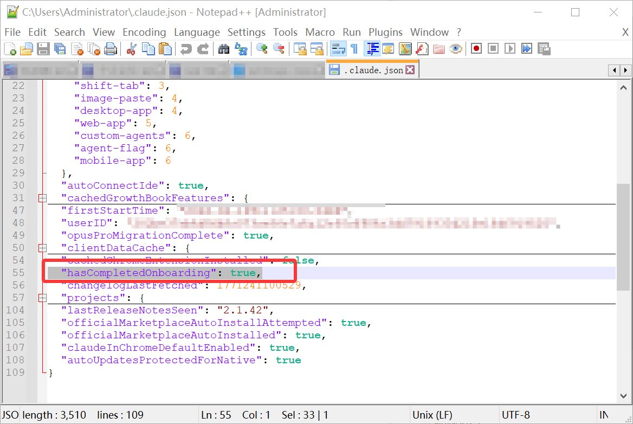
Task: Click the Print toolbar icon
Action: (111, 49)
